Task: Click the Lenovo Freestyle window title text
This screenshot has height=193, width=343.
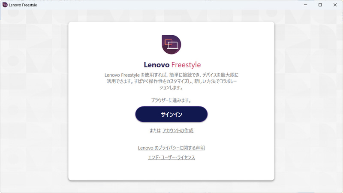Action: tap(23, 5)
